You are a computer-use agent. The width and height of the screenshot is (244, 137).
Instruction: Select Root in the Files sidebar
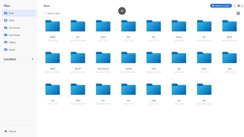[19, 13]
